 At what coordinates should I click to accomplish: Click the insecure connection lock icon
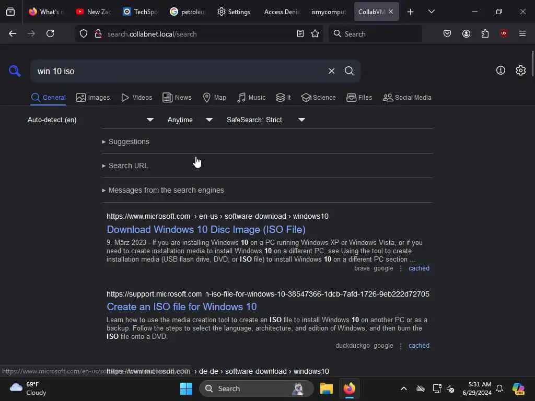(98, 34)
